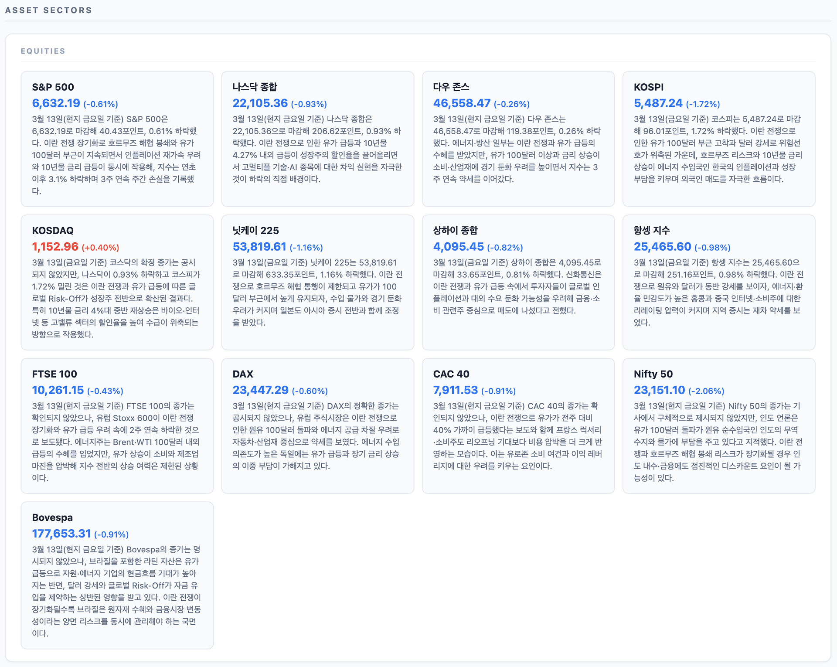Open the Nifty 50 card title
The width and height of the screenshot is (837, 667).
point(653,374)
